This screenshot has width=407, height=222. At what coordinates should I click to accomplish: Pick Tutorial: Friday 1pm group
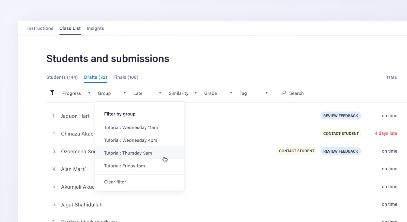(124, 166)
